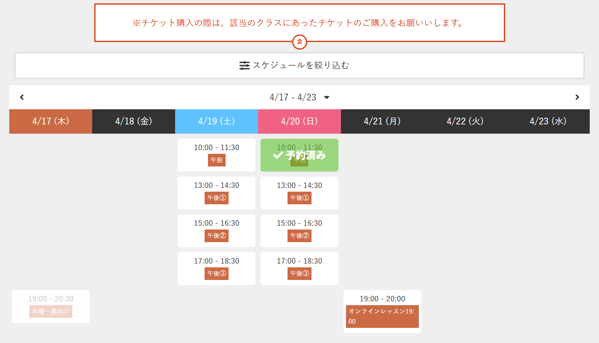The image size is (599, 343).
Task: Click the filter sliders icon
Action: click(x=245, y=66)
